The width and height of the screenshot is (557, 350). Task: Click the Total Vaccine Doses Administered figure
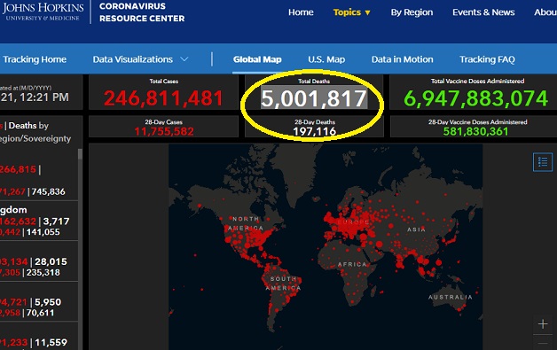(x=476, y=98)
